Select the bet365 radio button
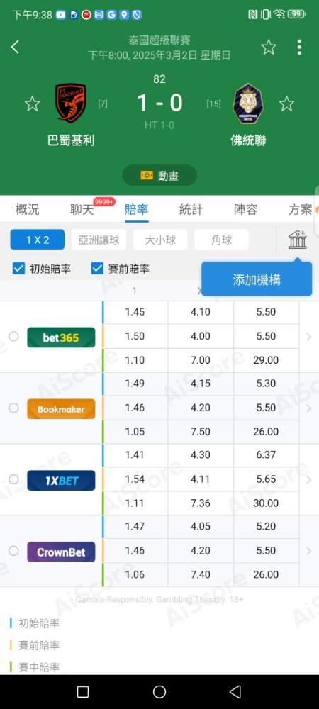 coord(13,336)
